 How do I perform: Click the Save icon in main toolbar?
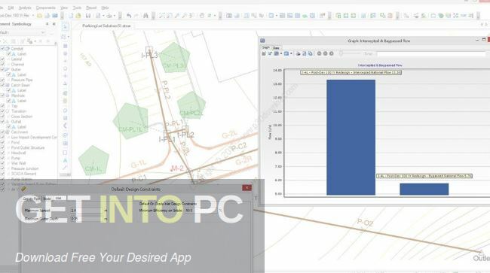coord(88,16)
